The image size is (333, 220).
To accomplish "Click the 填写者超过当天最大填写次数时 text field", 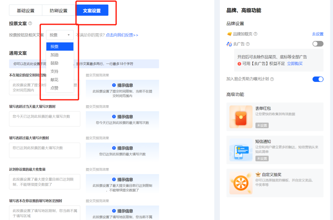I will coord(45,119).
